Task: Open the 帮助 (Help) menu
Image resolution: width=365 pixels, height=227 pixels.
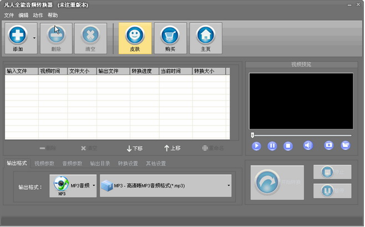Action: [53, 15]
